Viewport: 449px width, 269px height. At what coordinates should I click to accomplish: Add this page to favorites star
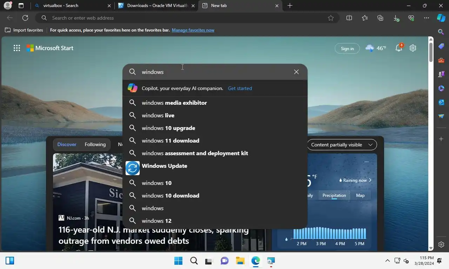331,18
